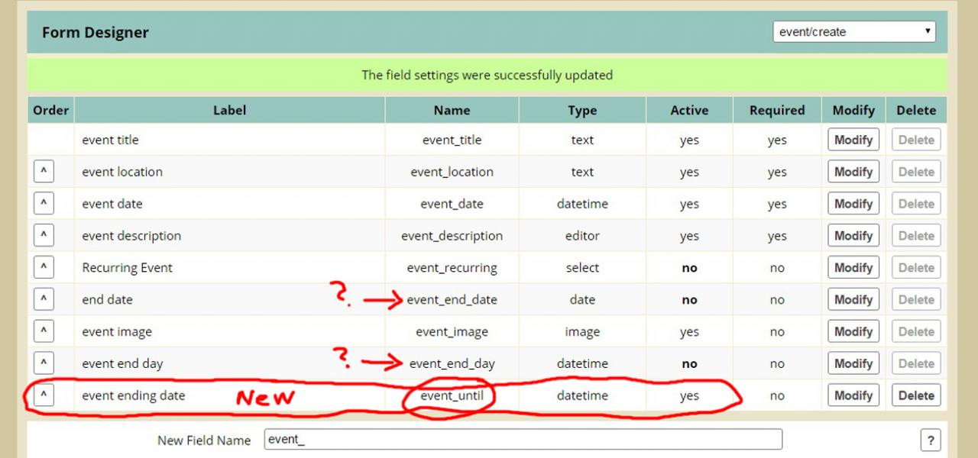
Task: Click the 'image' type cell
Action: [x=582, y=332]
